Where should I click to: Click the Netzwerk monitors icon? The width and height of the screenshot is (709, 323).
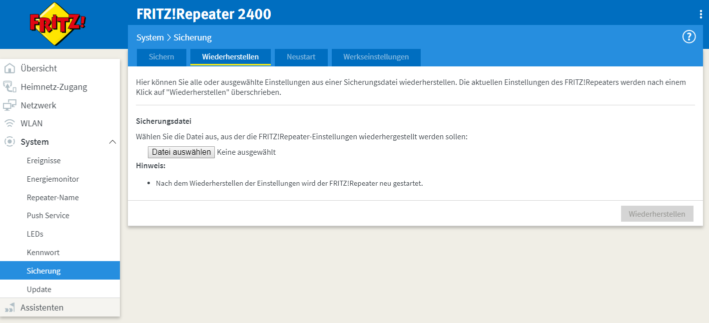9,105
